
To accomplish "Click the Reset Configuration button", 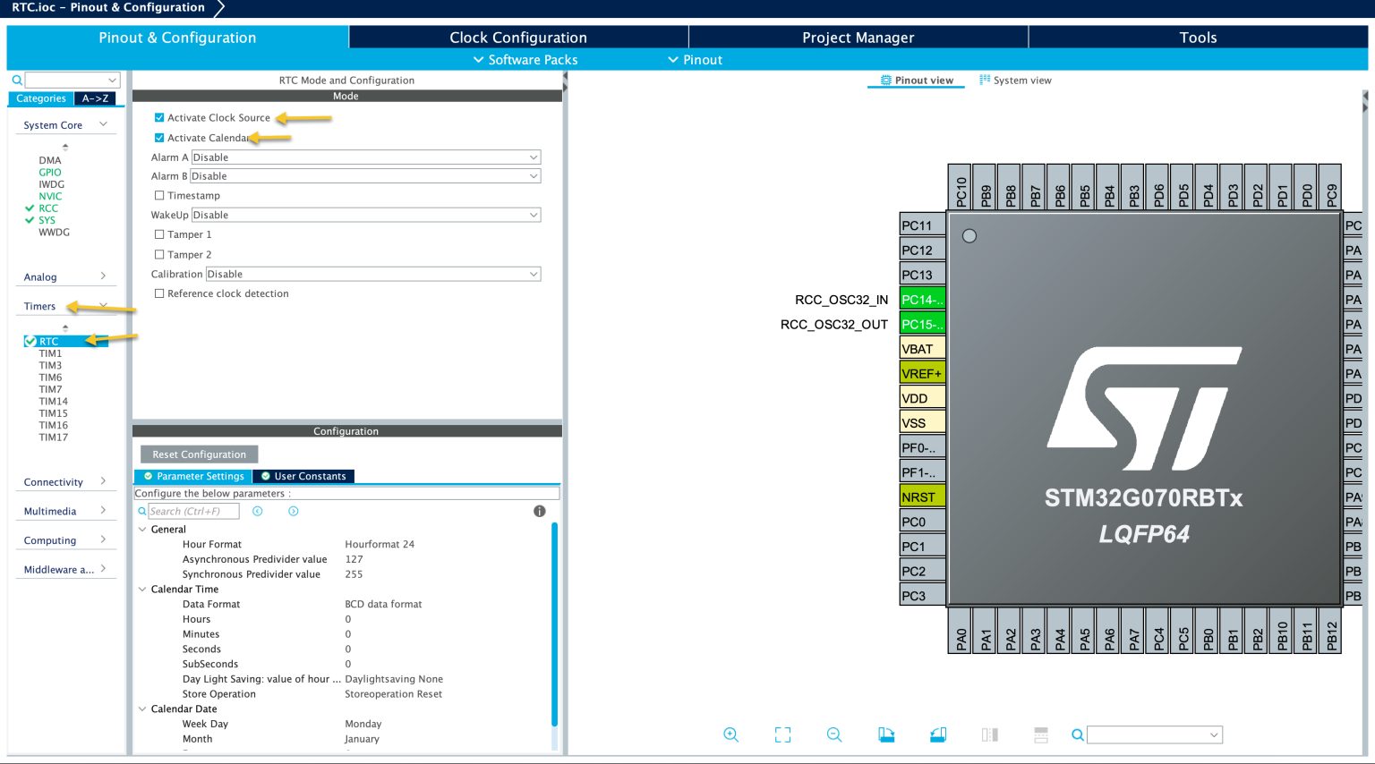I will click(x=199, y=454).
